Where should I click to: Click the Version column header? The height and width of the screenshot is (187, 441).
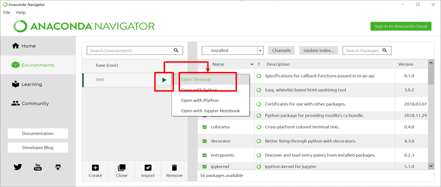[x=406, y=64]
